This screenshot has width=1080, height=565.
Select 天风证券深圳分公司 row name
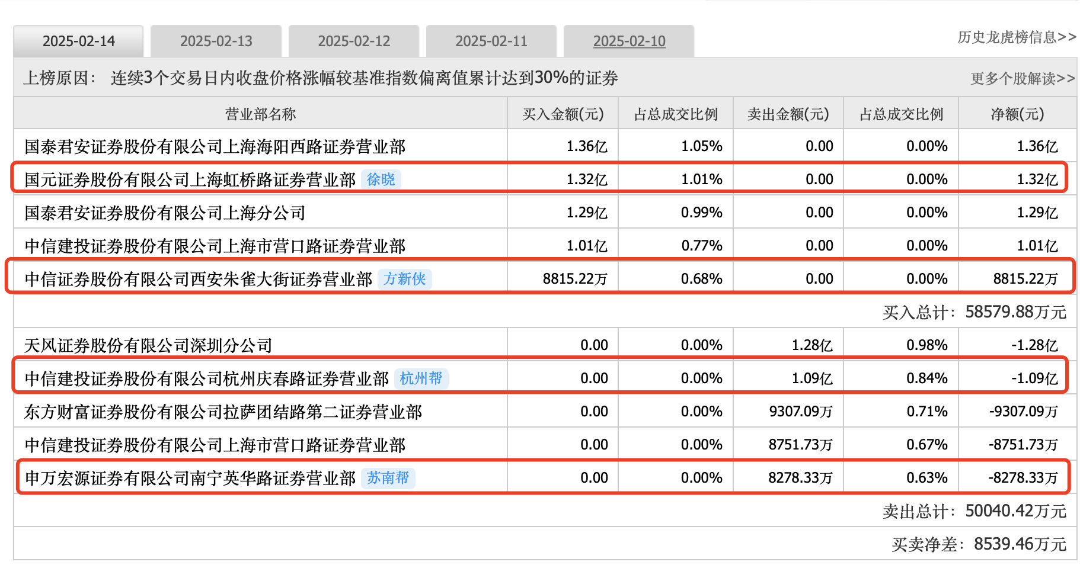click(148, 345)
